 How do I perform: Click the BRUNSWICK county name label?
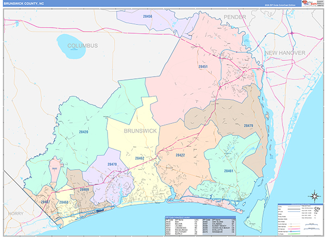point(140,131)
